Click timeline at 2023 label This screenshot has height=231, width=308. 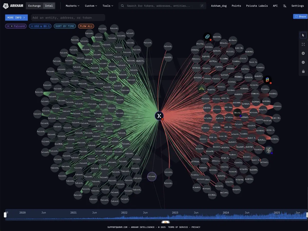pos(175,213)
